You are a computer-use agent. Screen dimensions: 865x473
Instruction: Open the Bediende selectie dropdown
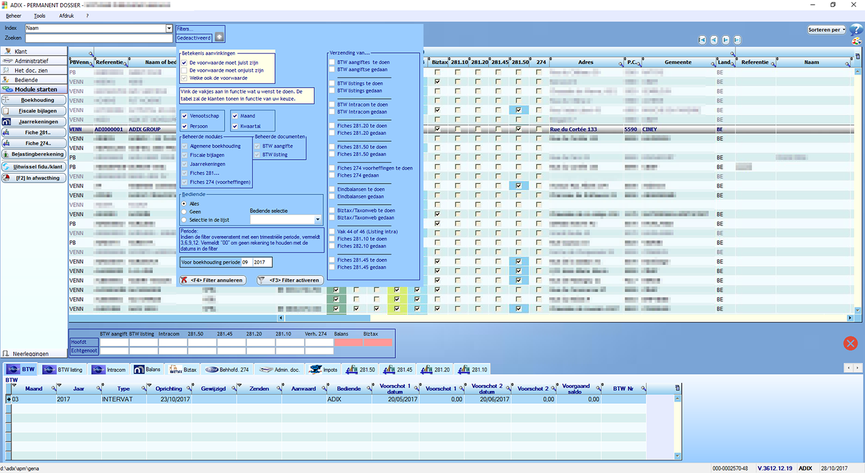click(x=318, y=220)
